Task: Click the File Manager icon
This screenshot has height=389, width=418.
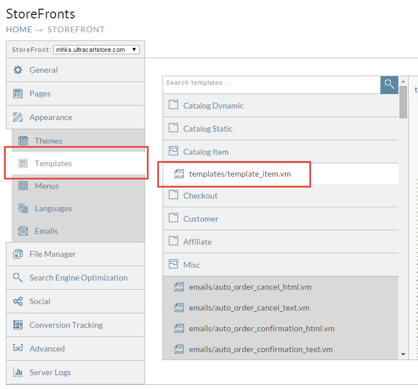Action: coord(18,254)
